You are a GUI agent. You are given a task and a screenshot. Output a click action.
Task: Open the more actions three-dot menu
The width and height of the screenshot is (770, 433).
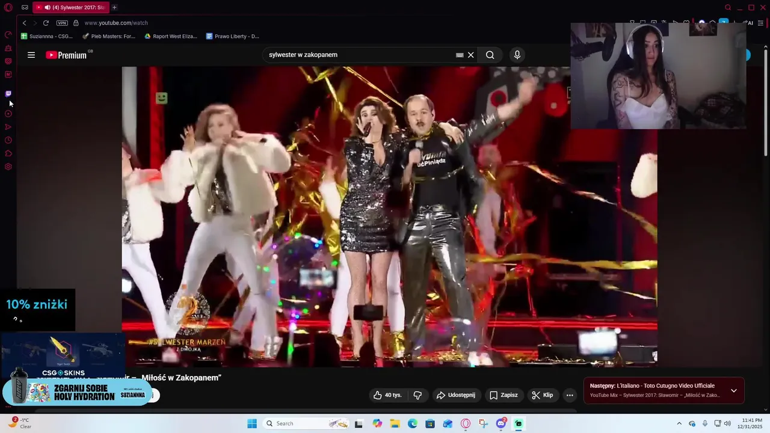click(x=570, y=395)
